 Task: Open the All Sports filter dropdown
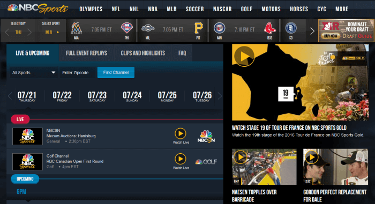pyautogui.click(x=34, y=73)
